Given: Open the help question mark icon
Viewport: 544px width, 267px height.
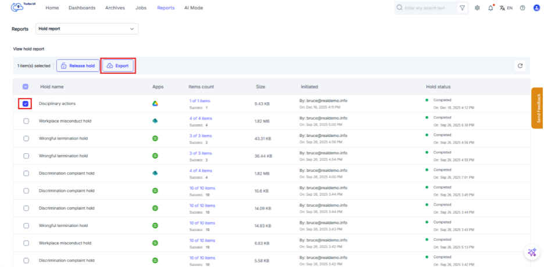Looking at the screenshot, I should (x=522, y=8).
